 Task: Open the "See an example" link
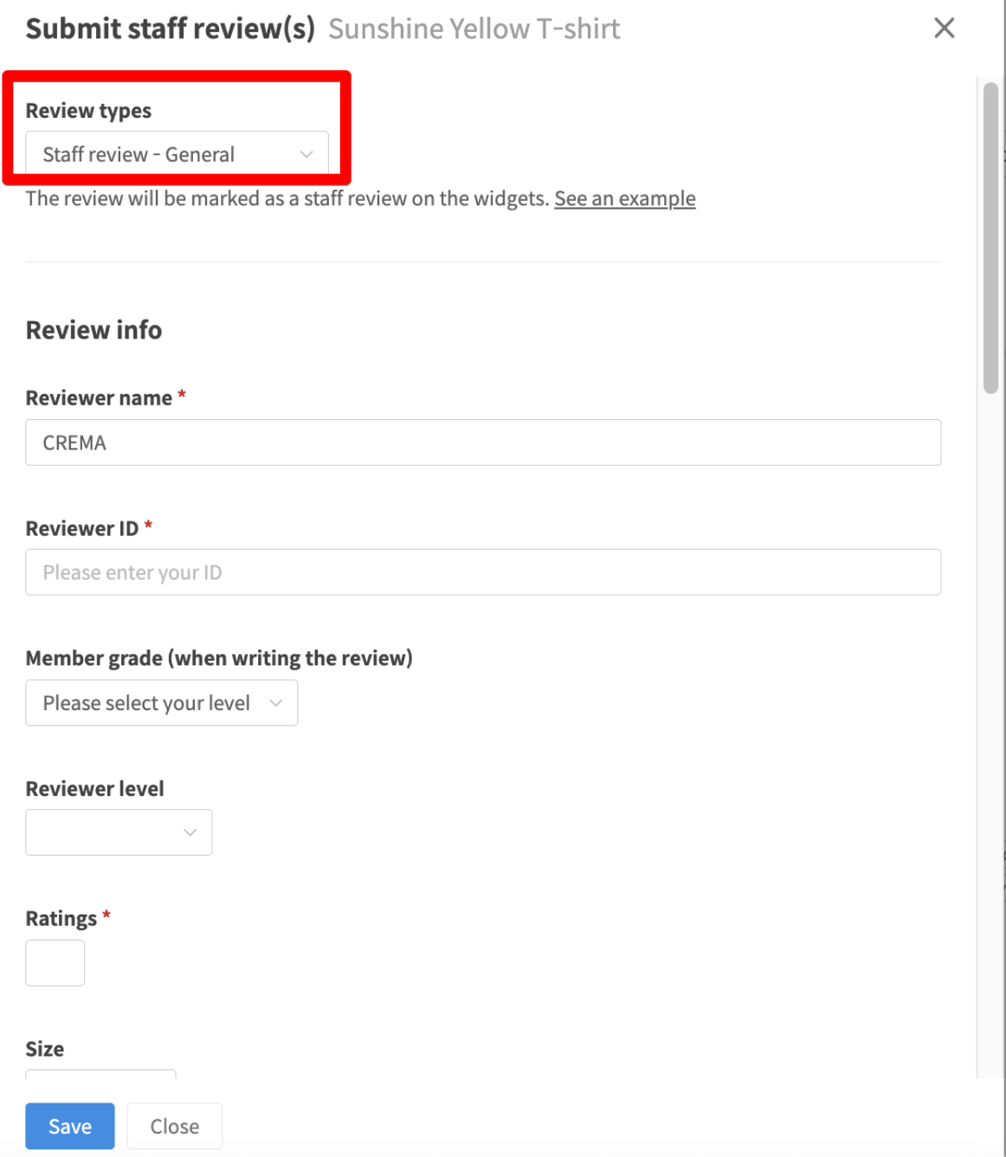624,199
